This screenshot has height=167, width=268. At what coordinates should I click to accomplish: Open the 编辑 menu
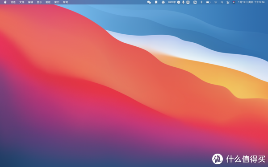30,2
